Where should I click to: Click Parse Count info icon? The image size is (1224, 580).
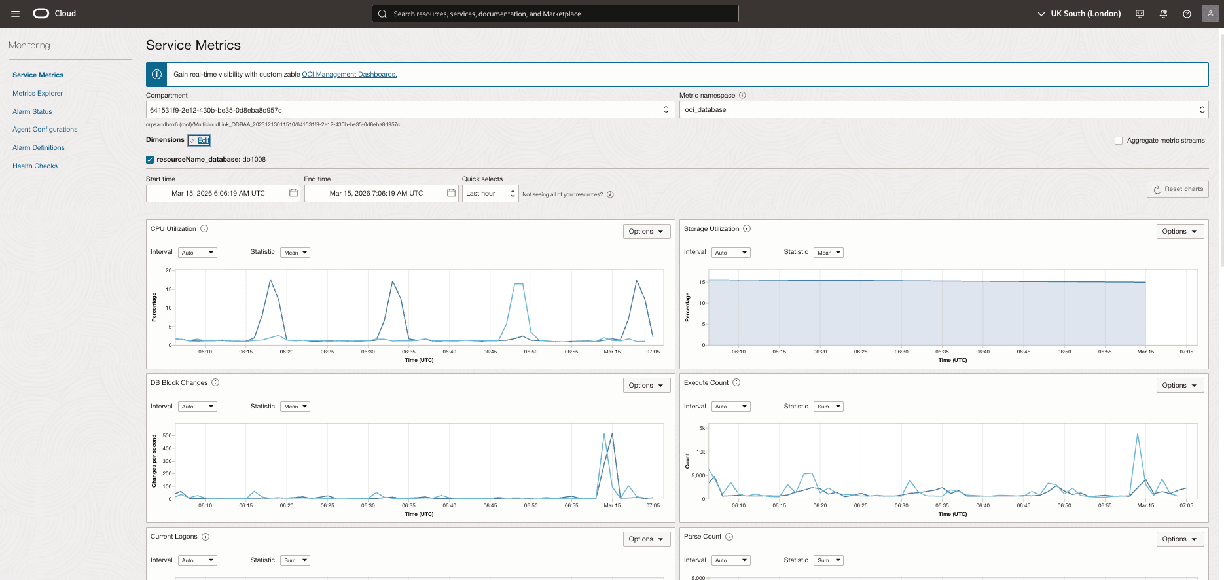tap(729, 537)
